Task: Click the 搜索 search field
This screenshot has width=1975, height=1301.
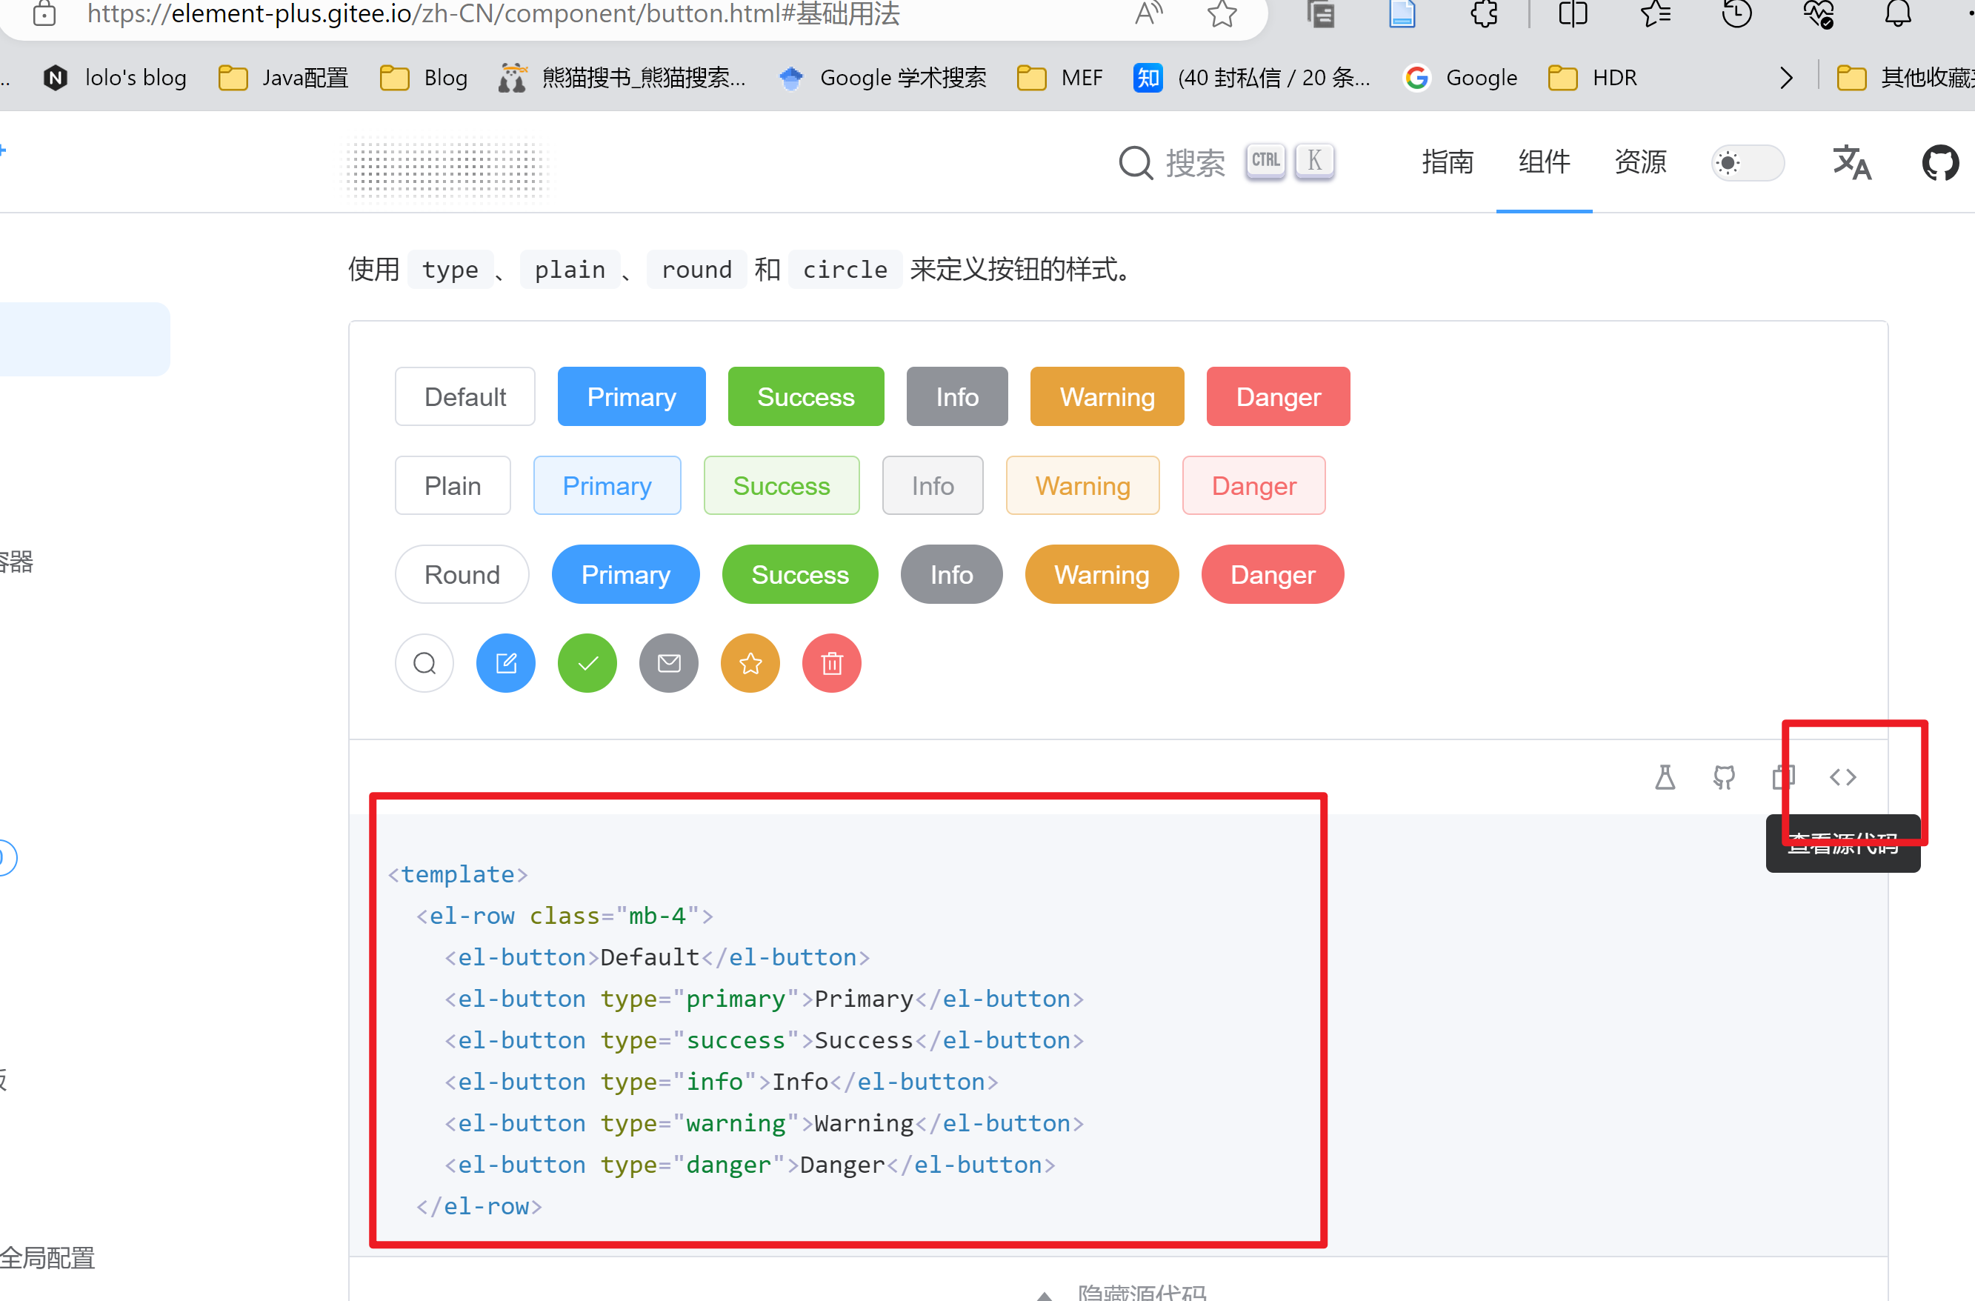Action: 1227,162
